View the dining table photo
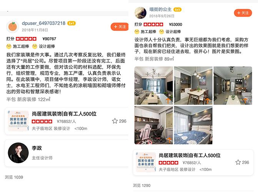This screenshot has width=258, height=192. pyautogui.click(x=193, y=86)
